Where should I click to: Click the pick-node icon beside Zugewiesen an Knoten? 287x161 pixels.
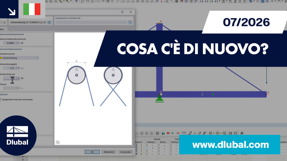click(130, 22)
